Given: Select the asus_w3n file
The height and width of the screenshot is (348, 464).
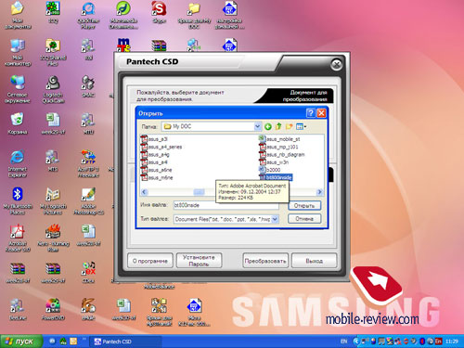Looking at the screenshot, I should 274,162.
